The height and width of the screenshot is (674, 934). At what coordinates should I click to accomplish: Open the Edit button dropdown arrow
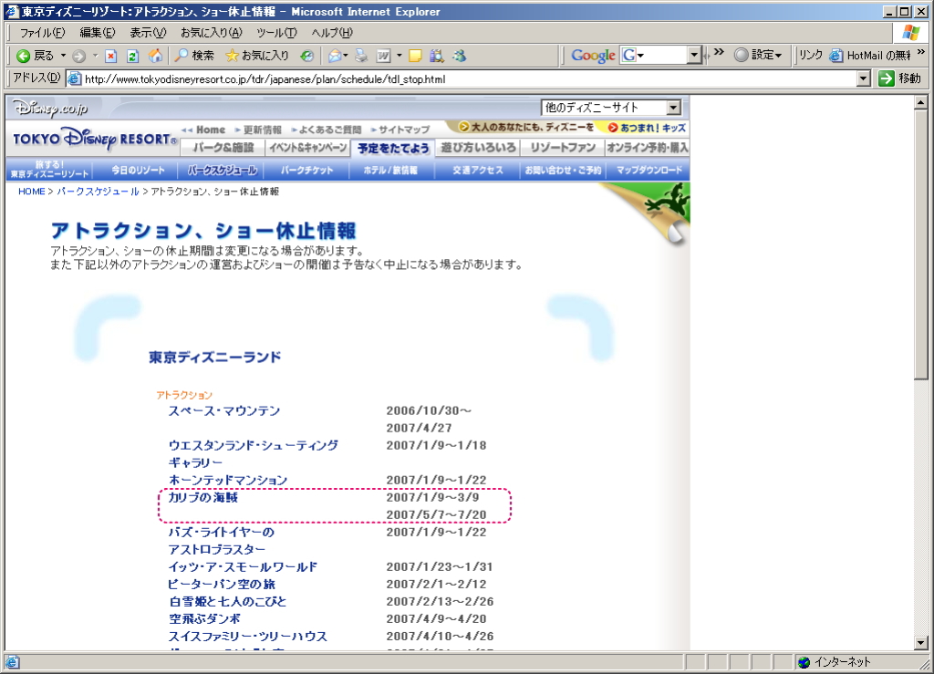tap(400, 56)
